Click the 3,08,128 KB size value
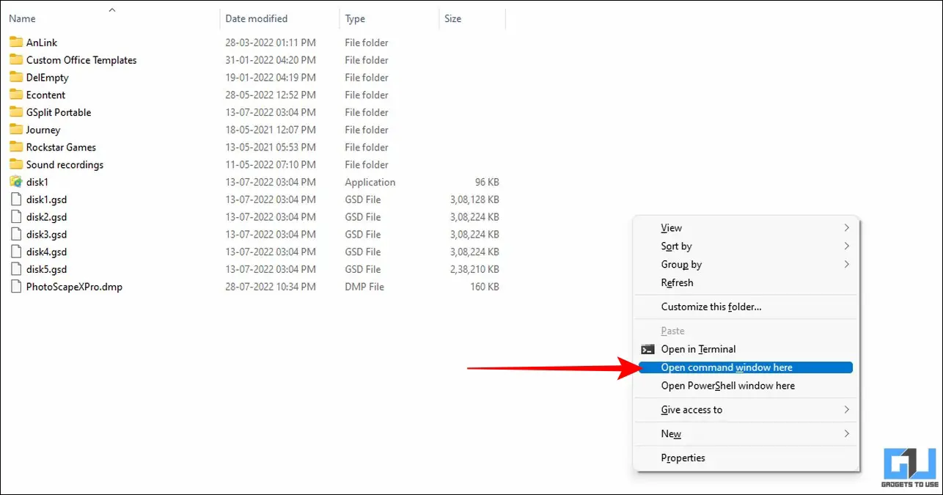Screen dimensions: 943x495 pos(473,199)
